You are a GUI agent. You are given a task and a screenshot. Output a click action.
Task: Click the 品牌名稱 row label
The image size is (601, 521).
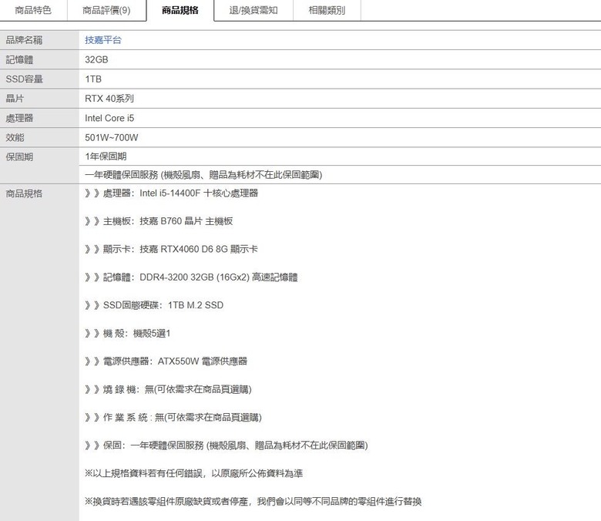[x=24, y=40]
